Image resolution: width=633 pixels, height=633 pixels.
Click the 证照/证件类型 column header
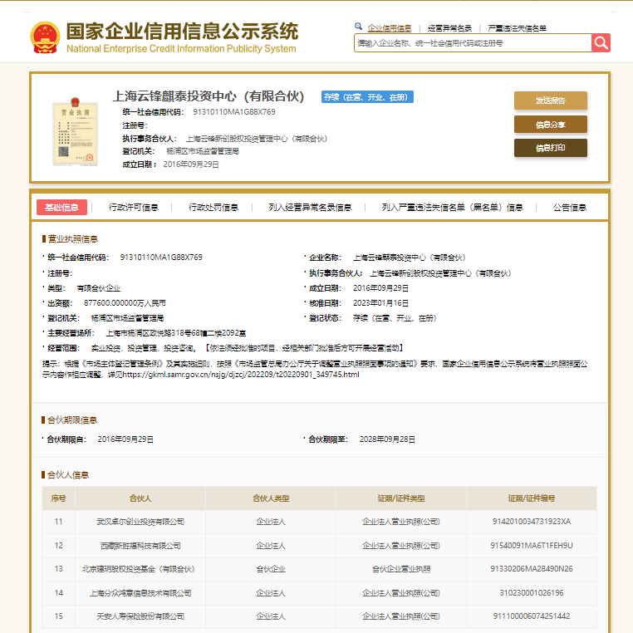(401, 498)
